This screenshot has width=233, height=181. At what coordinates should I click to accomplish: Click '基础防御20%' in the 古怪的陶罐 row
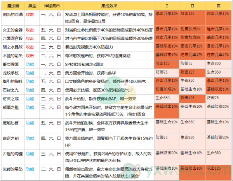point(167,153)
